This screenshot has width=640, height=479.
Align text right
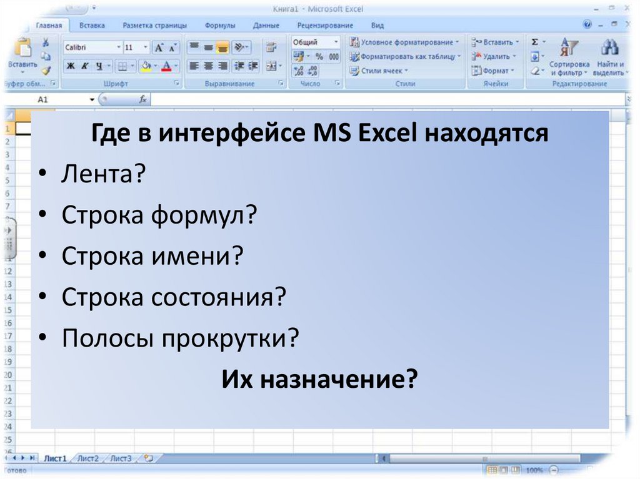[222, 66]
